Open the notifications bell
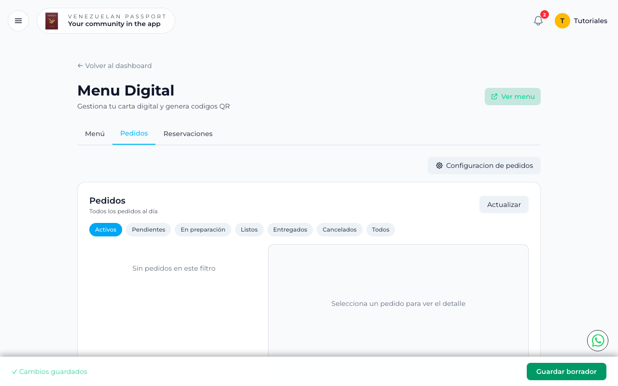Screen dimensions: 618x386 click(538, 21)
